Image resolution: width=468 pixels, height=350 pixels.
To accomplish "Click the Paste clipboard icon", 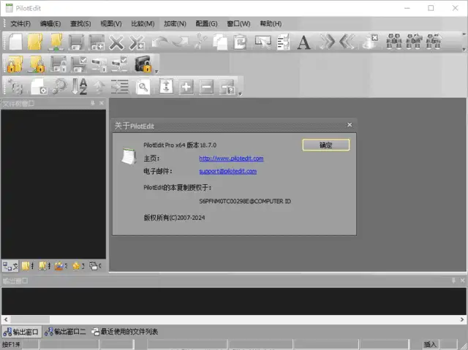I will pos(240,42).
